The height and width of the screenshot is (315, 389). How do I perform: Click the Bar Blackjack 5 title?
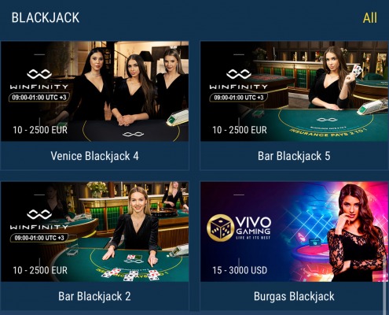[294, 156]
